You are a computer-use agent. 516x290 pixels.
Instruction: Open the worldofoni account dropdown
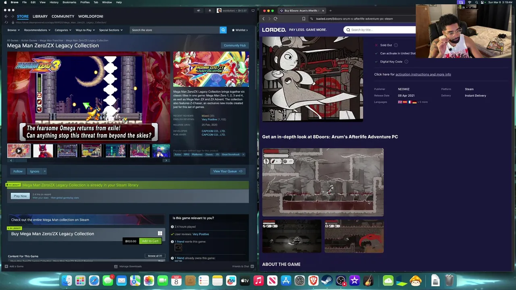[x=232, y=10]
